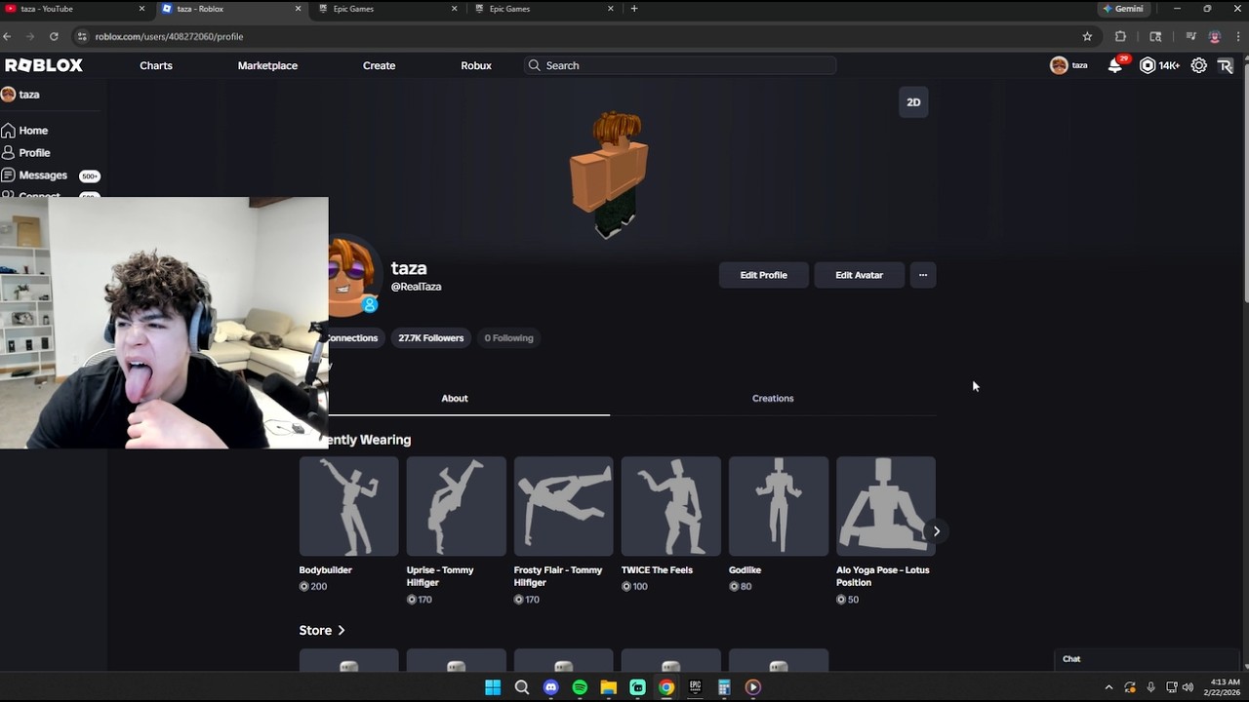Open File Explorer from the taskbar
The width and height of the screenshot is (1249, 702).
click(608, 687)
